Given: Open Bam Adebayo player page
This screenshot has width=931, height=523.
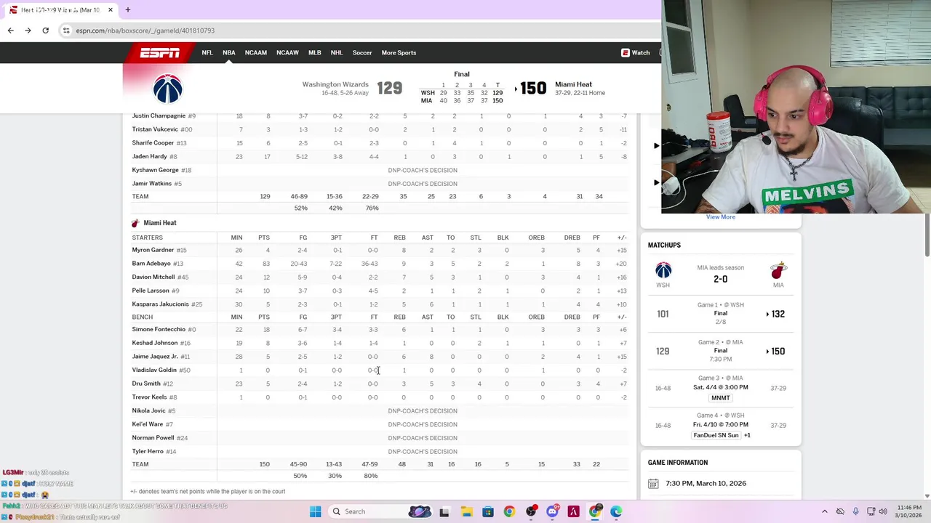Looking at the screenshot, I should tap(151, 264).
